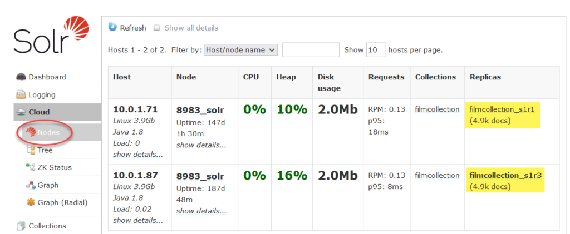Click the Cloud sidebar icon
This screenshot has height=234, width=570.
click(x=22, y=112)
